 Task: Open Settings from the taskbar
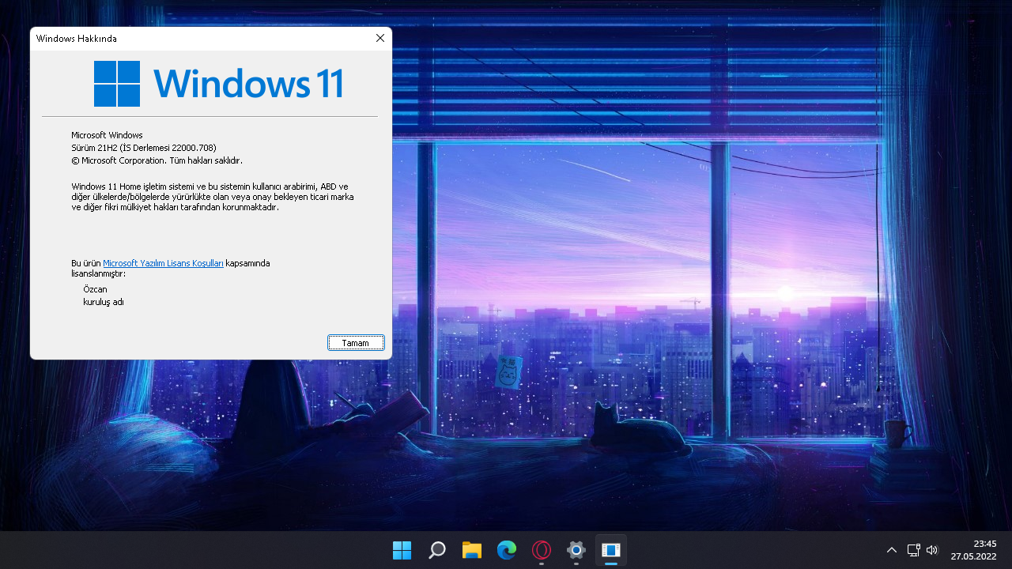pyautogui.click(x=576, y=550)
